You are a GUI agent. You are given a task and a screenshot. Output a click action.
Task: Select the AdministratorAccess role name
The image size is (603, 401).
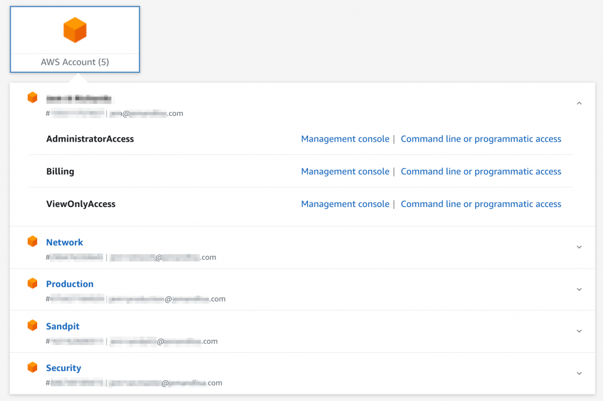point(90,139)
